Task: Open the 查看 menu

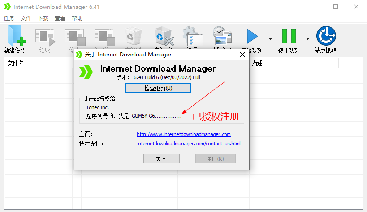Action: [x=60, y=18]
